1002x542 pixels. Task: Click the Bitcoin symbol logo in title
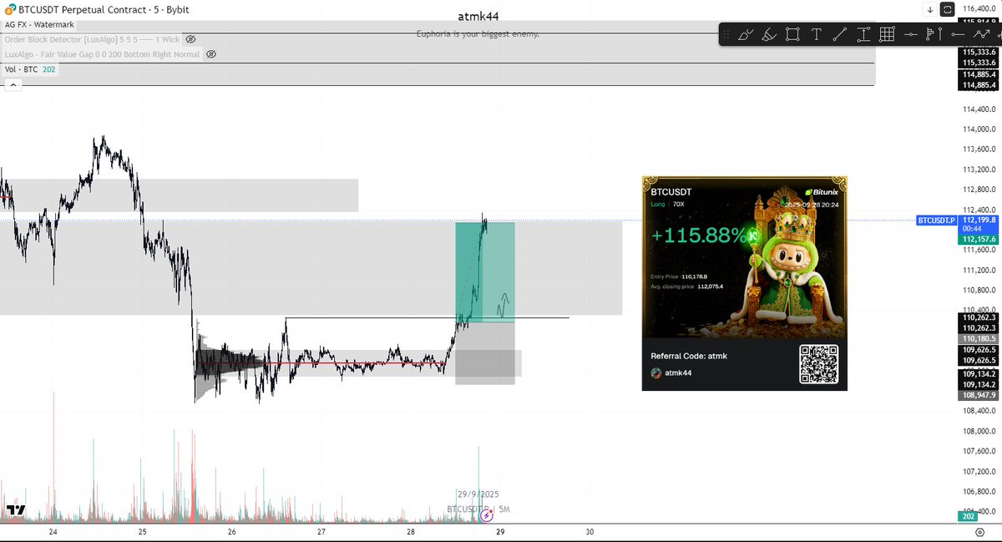(8, 9)
